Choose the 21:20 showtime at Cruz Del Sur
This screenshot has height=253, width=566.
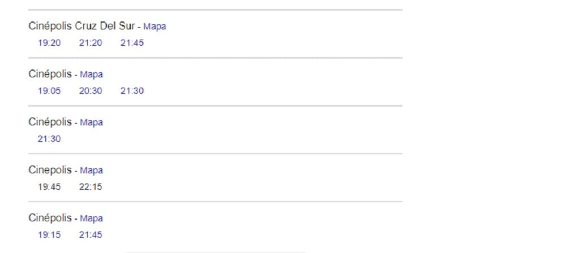91,43
